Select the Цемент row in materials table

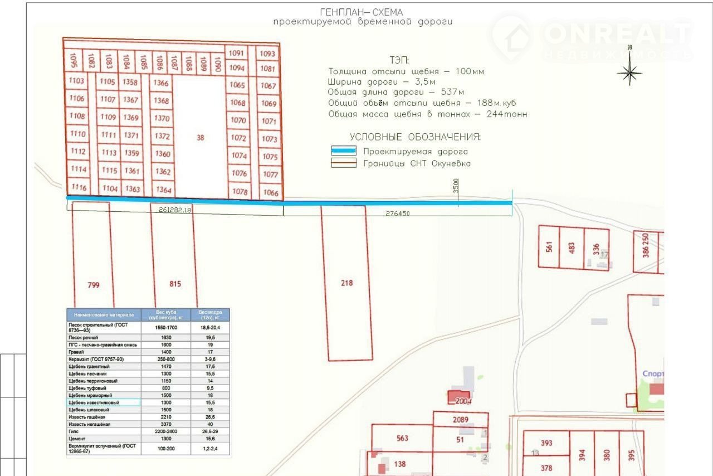[104, 439]
